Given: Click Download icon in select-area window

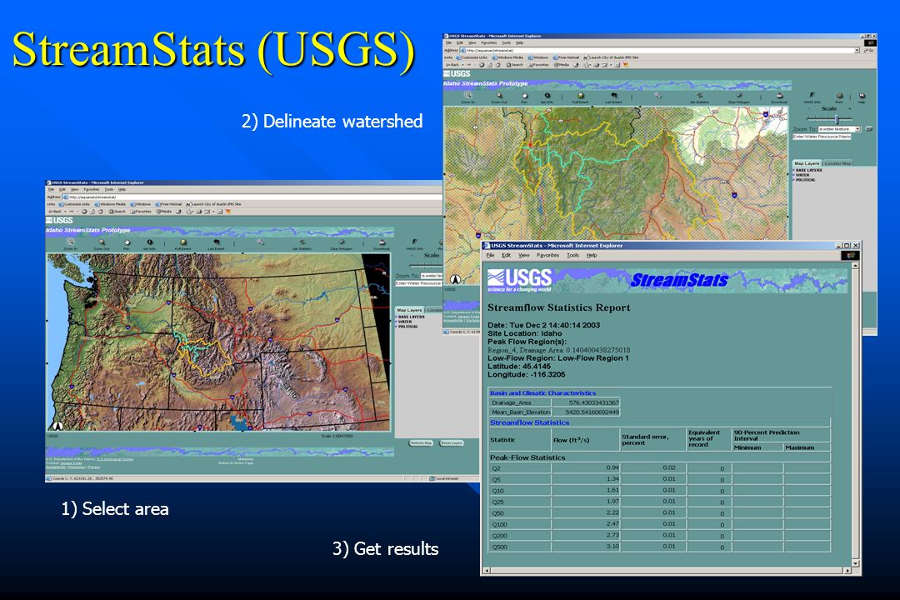Looking at the screenshot, I should pos(382,243).
